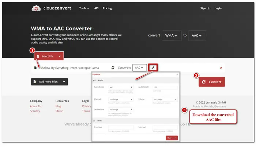Click Sign Up
The height and width of the screenshot is (147, 256).
click(x=205, y=8)
